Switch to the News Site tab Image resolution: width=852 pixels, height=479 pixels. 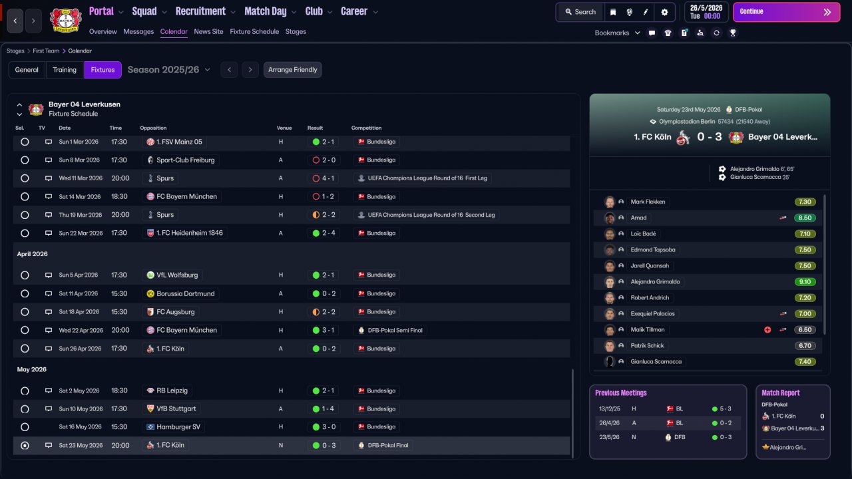(208, 32)
